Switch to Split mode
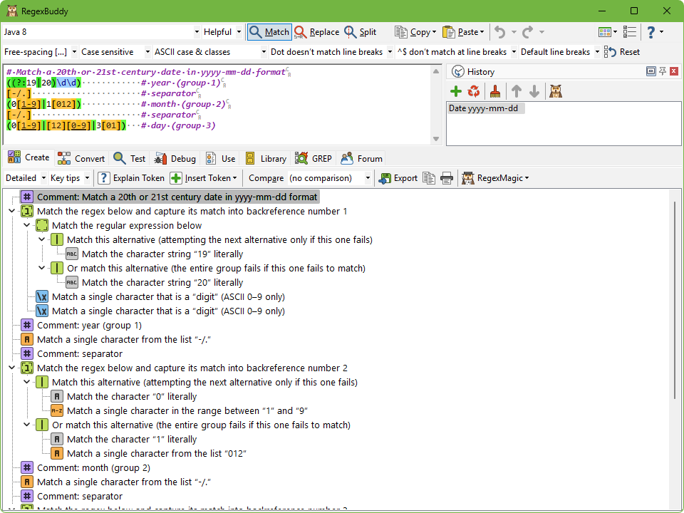 pyautogui.click(x=361, y=32)
